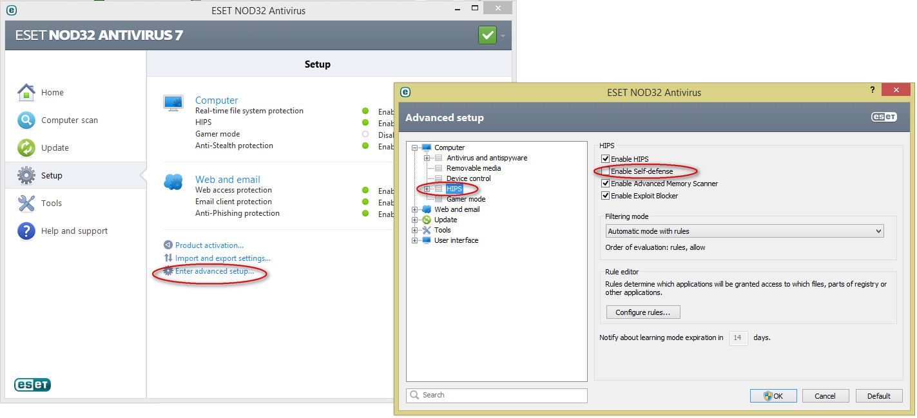This screenshot has width=917, height=418.
Task: Click the Help and support question icon
Action: click(x=26, y=231)
